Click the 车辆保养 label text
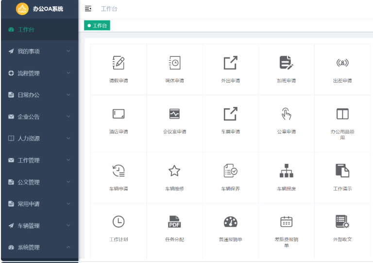The width and height of the screenshot is (373, 263). pyautogui.click(x=231, y=189)
